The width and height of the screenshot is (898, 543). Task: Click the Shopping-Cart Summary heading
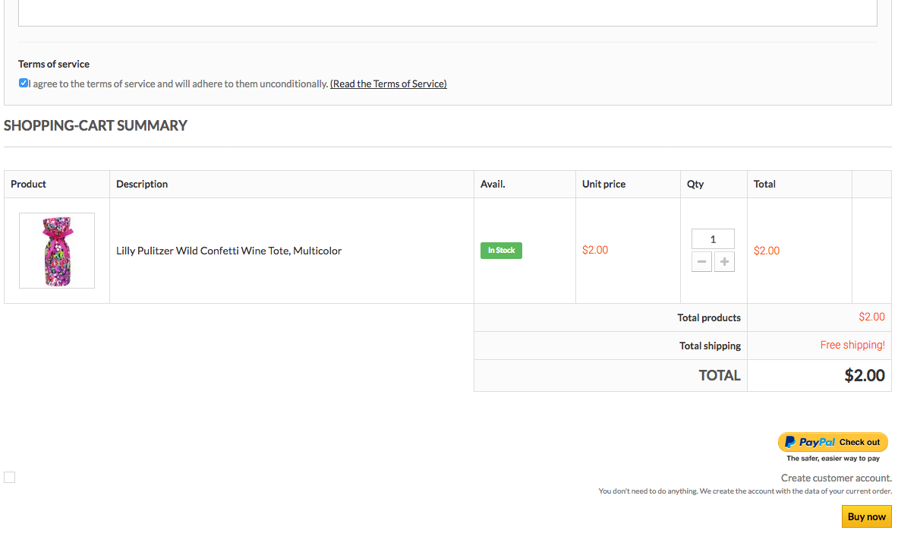(x=96, y=126)
